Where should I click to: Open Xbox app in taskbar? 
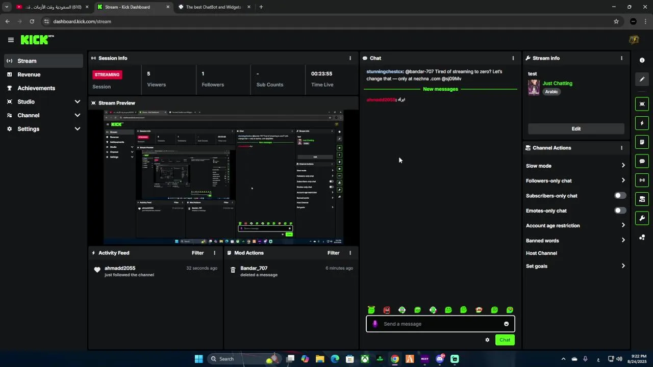click(365, 359)
